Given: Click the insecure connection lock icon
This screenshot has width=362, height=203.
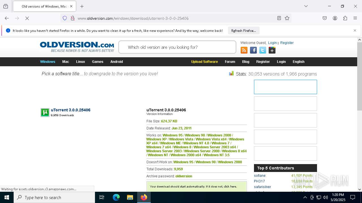Looking at the screenshot, I should click(73, 18).
